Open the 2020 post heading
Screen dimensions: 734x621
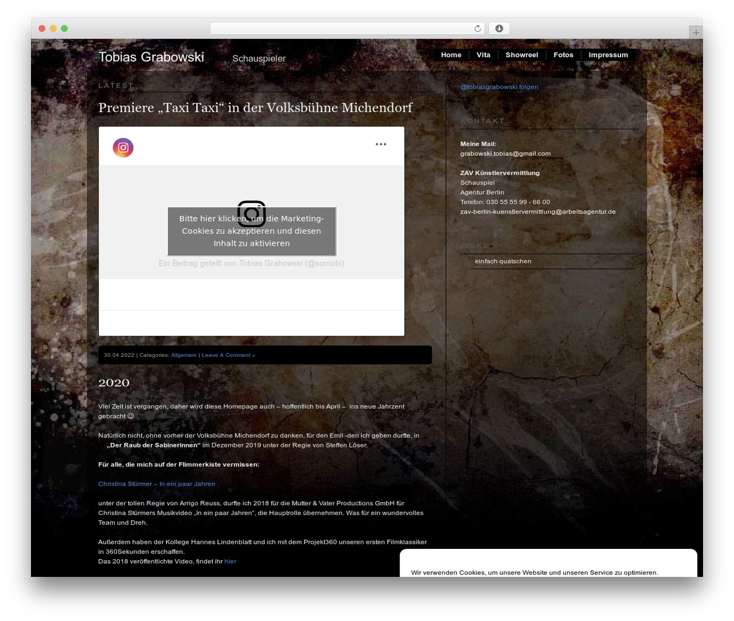[114, 383]
